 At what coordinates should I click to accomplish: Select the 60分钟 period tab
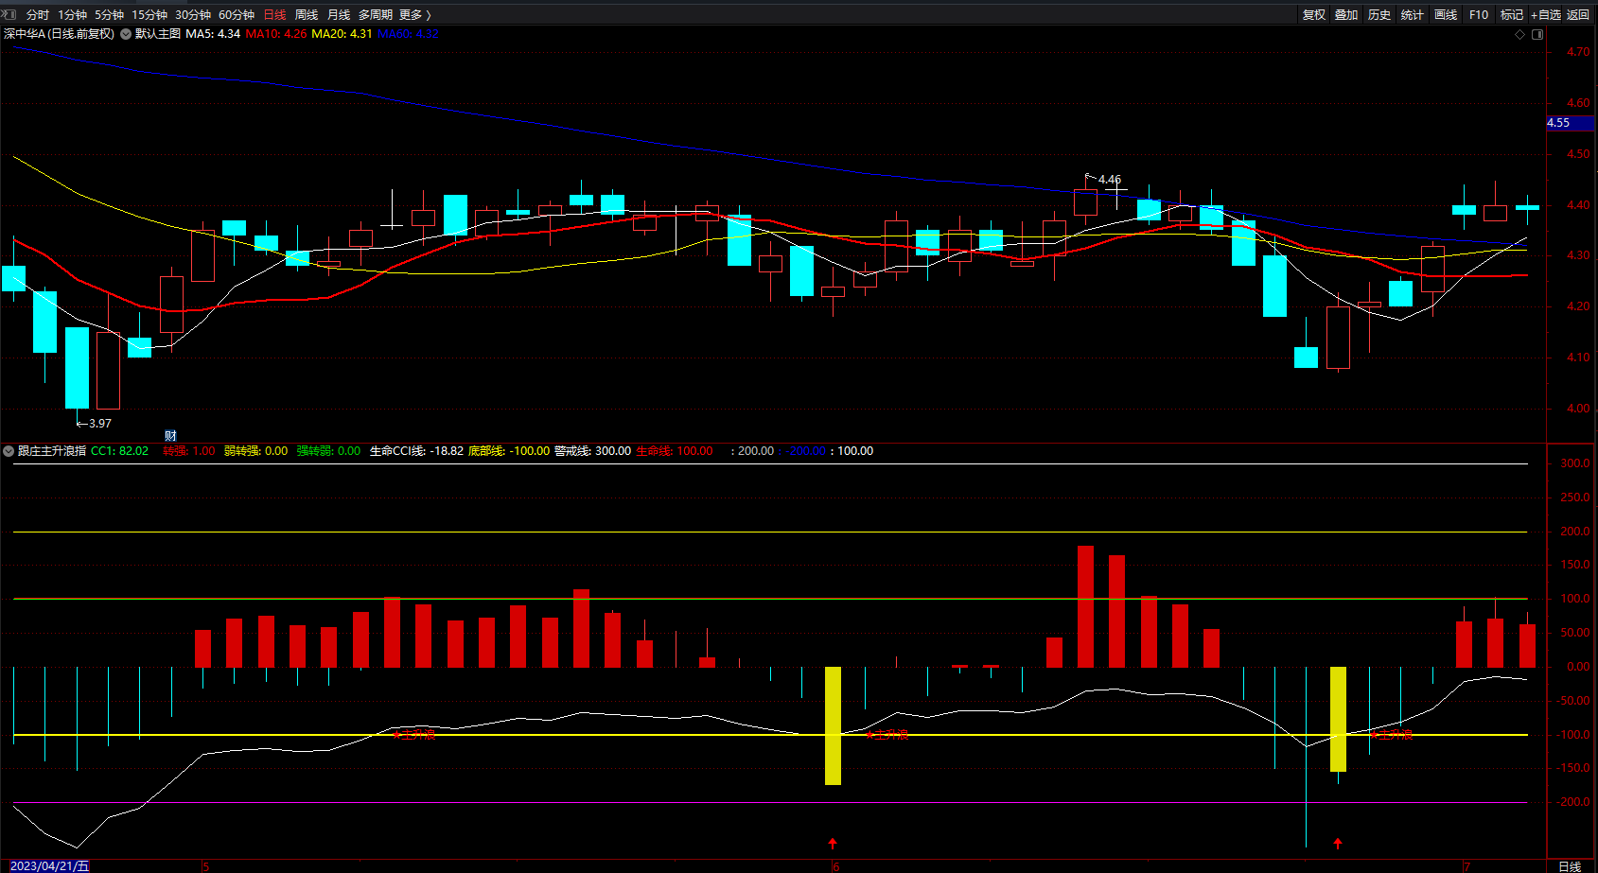point(237,15)
